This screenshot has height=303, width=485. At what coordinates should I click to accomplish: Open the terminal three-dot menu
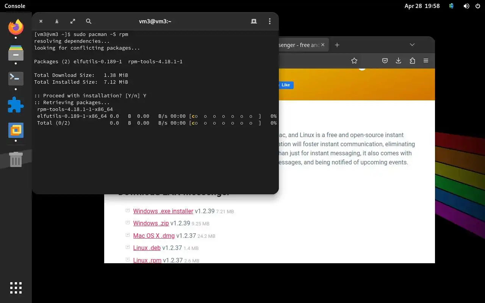(x=270, y=21)
